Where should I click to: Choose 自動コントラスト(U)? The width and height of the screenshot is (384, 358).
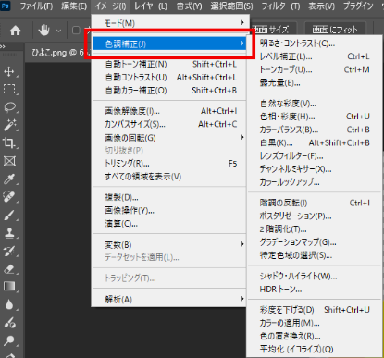(x=169, y=77)
